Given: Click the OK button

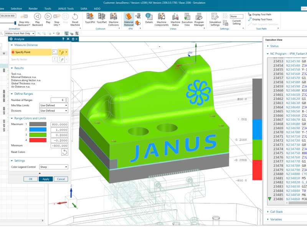Looking at the screenshot, I should pos(31,179).
